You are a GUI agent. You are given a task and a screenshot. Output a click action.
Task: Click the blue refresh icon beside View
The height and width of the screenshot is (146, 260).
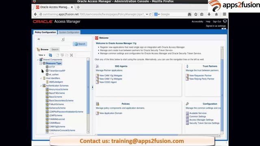pyautogui.click(x=50, y=55)
